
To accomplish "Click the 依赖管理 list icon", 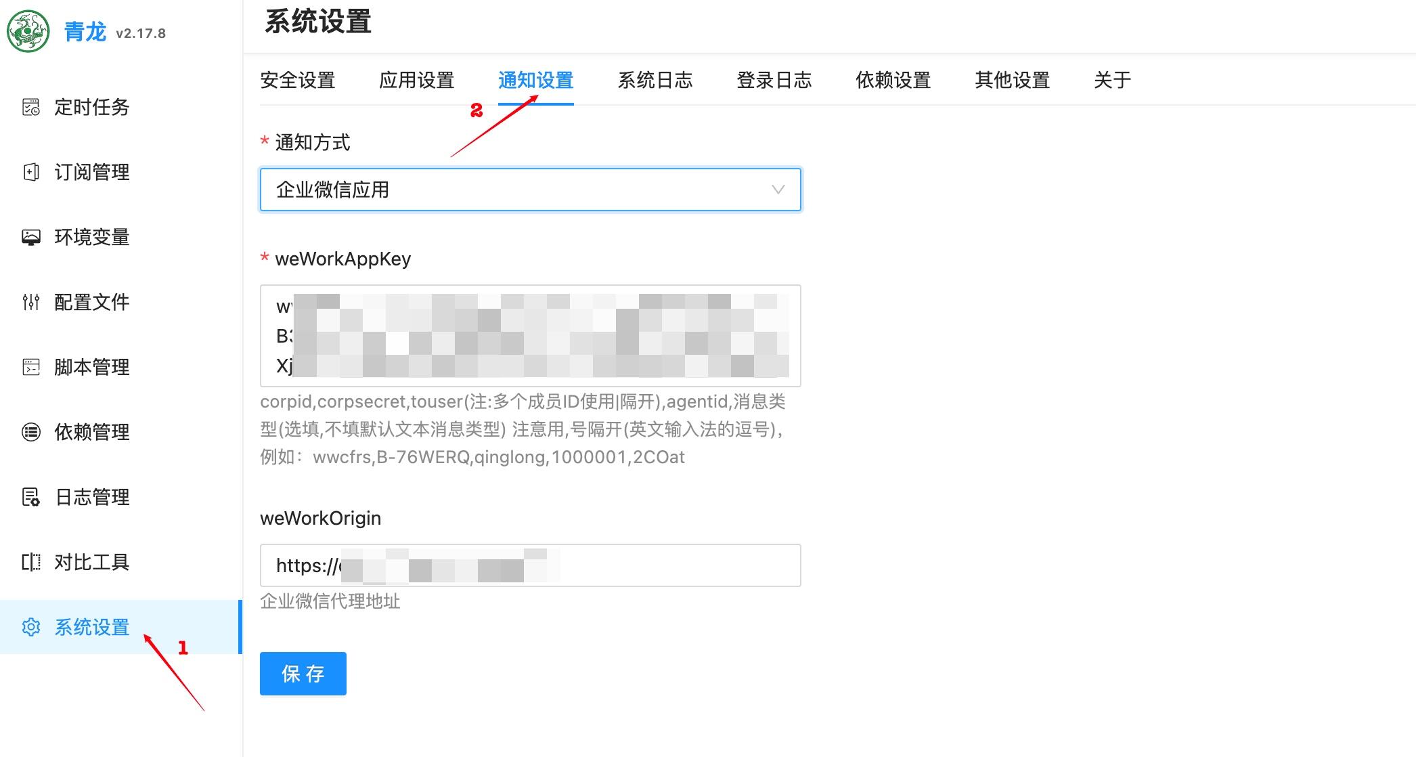I will [x=31, y=432].
